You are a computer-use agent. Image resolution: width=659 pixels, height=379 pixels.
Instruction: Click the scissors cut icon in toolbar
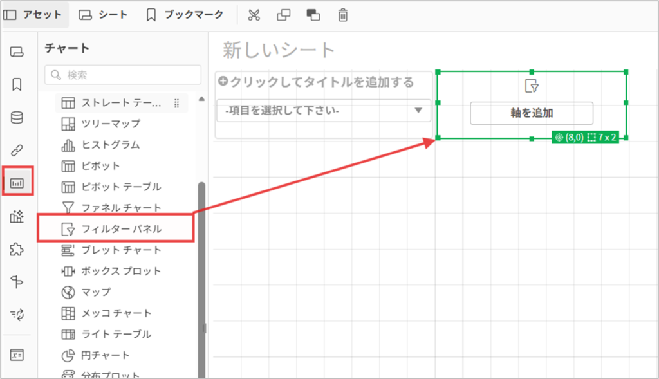(x=254, y=15)
